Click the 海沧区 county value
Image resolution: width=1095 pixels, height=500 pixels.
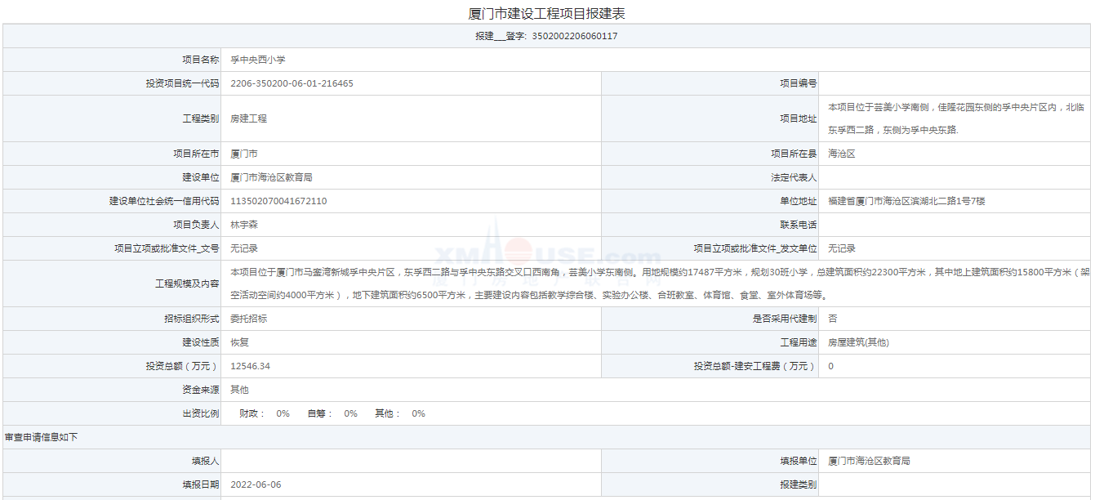click(841, 154)
